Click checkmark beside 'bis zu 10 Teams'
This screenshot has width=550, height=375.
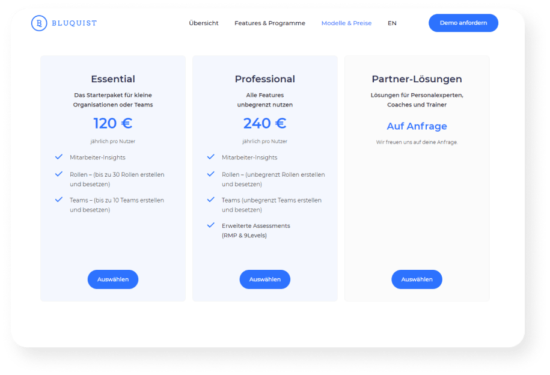click(x=59, y=200)
